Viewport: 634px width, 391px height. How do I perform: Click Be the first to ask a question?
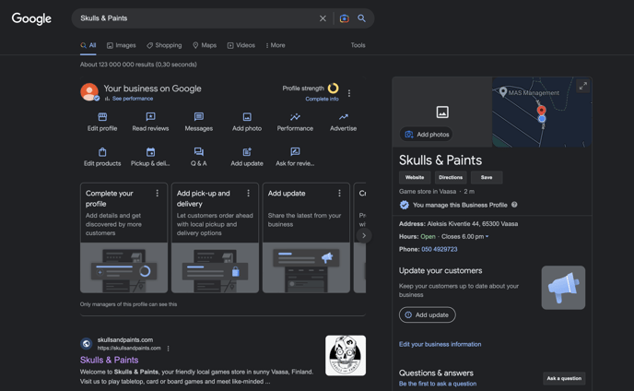438,384
